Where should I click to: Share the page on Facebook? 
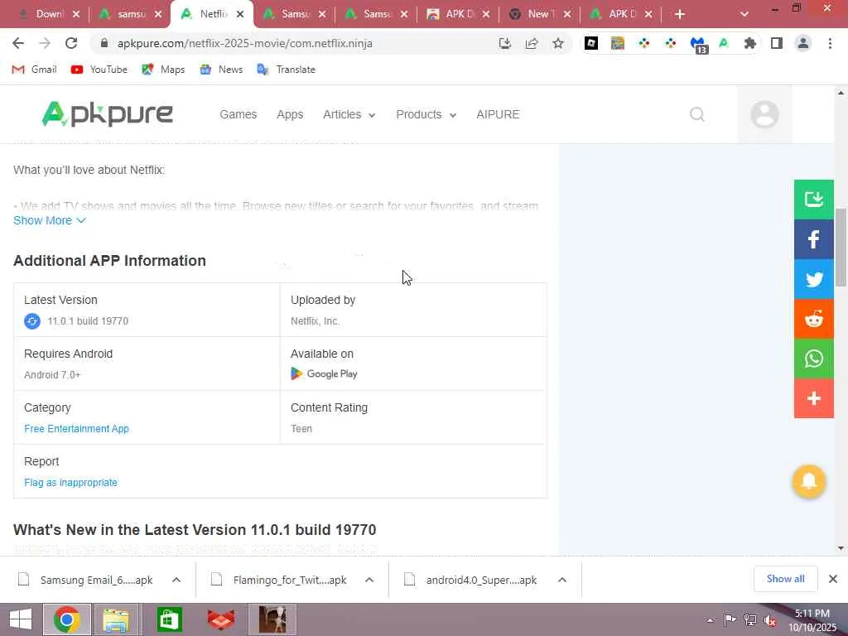(813, 239)
